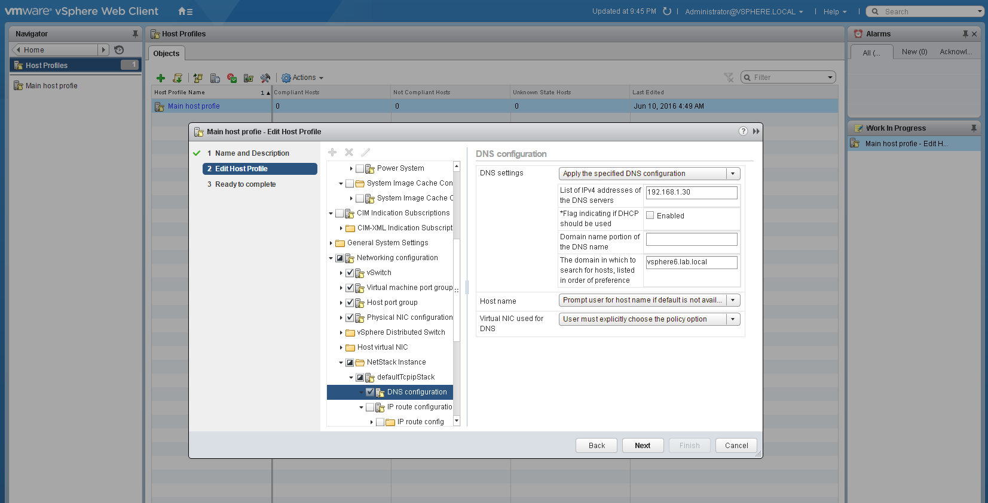Click the pencil edit icon above tree
This screenshot has width=988, height=503.
click(366, 152)
